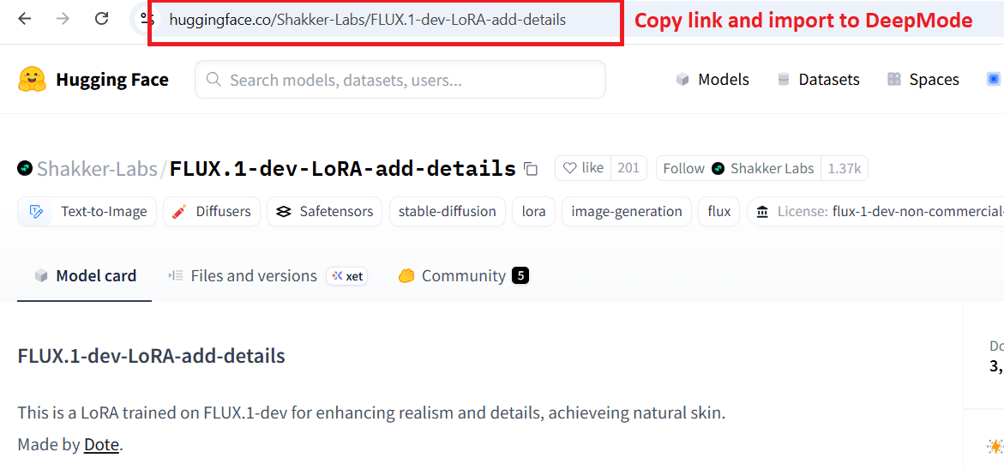The width and height of the screenshot is (1004, 470).
Task: Click the Hugging Face emoji logo
Action: click(x=32, y=80)
